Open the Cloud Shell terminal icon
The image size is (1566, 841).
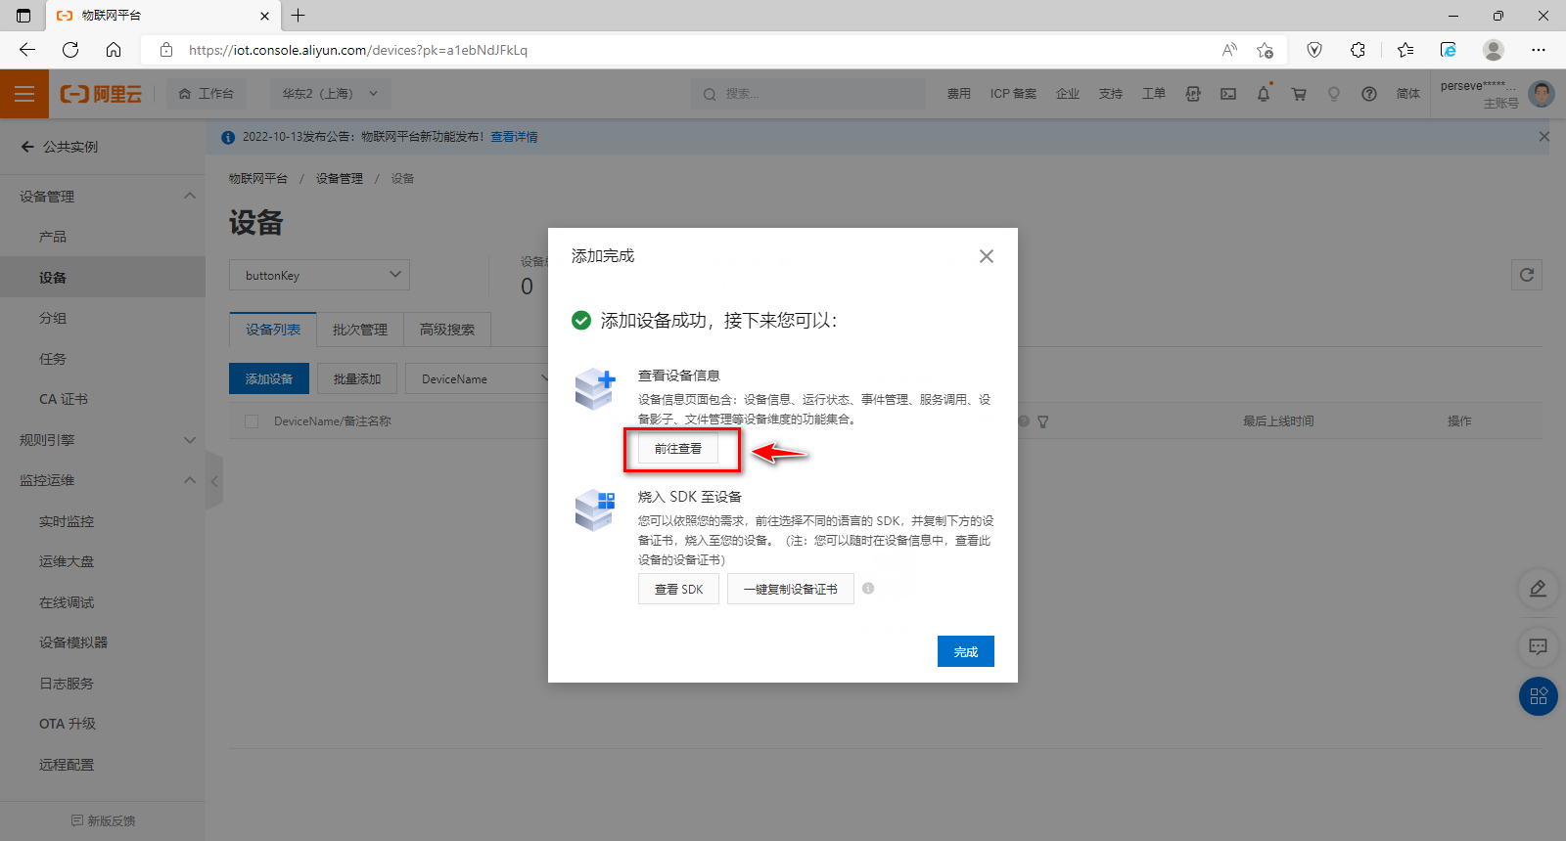(x=1228, y=94)
